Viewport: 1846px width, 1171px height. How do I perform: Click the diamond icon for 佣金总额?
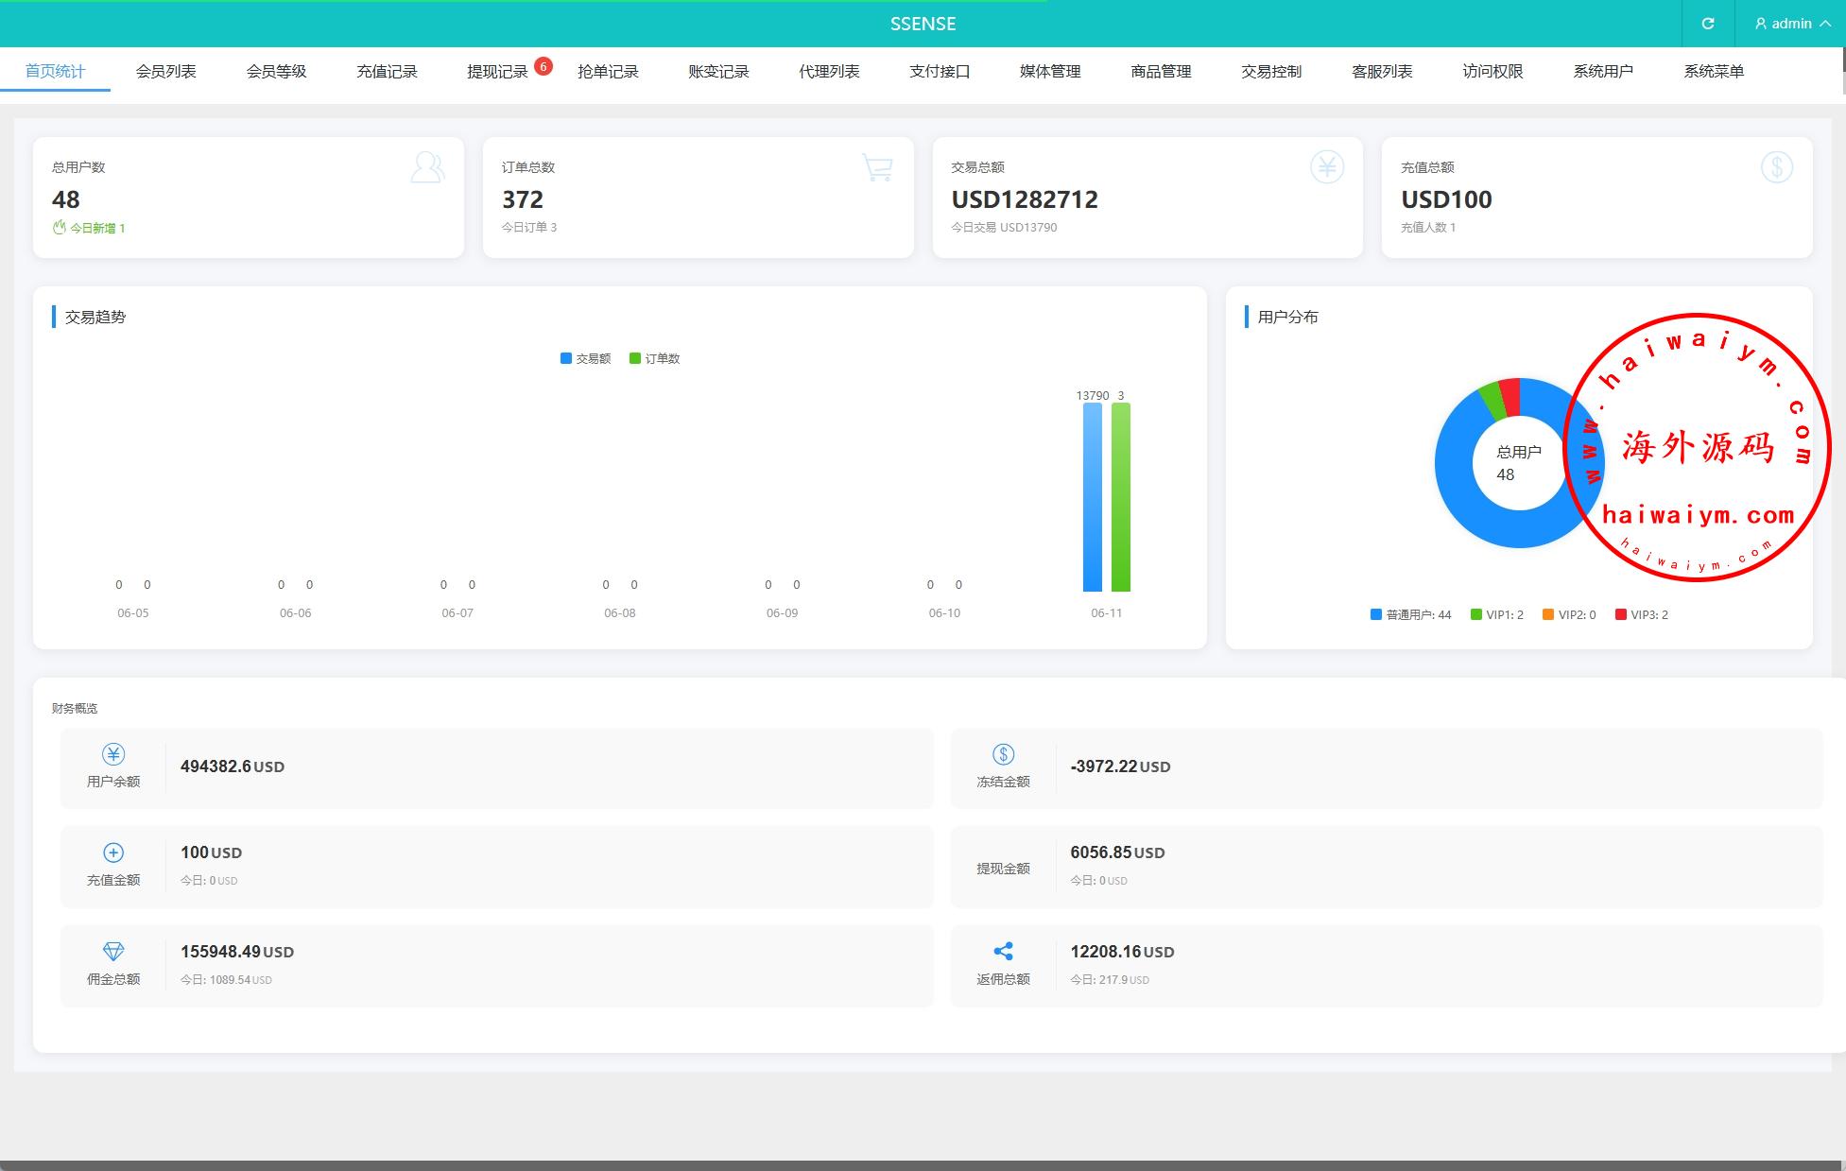click(x=113, y=951)
